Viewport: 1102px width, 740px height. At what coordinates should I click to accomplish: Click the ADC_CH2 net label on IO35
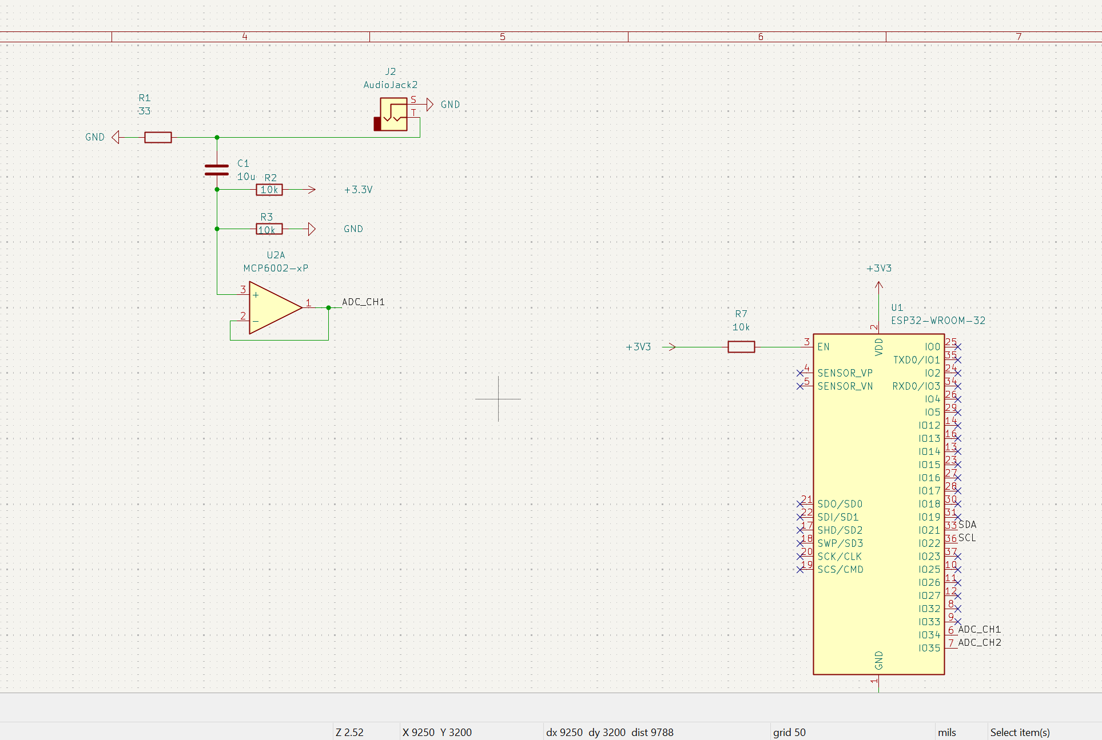coord(980,642)
